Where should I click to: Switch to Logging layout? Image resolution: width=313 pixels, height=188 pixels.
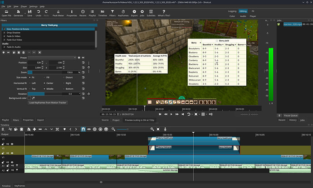click(x=232, y=11)
